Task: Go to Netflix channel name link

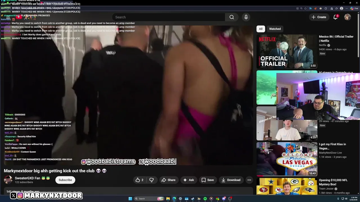Action: point(323,45)
